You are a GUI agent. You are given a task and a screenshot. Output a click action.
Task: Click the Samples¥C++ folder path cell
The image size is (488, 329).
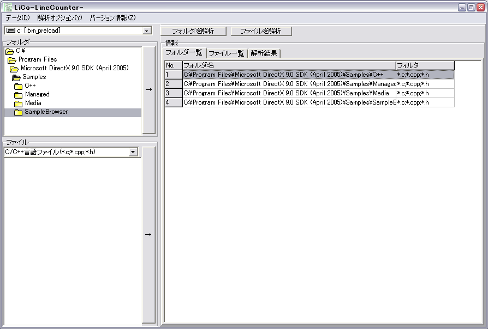pos(289,75)
